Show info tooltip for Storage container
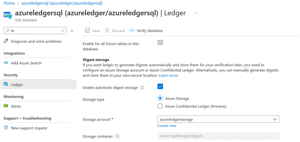300x142 pixels. point(117,136)
